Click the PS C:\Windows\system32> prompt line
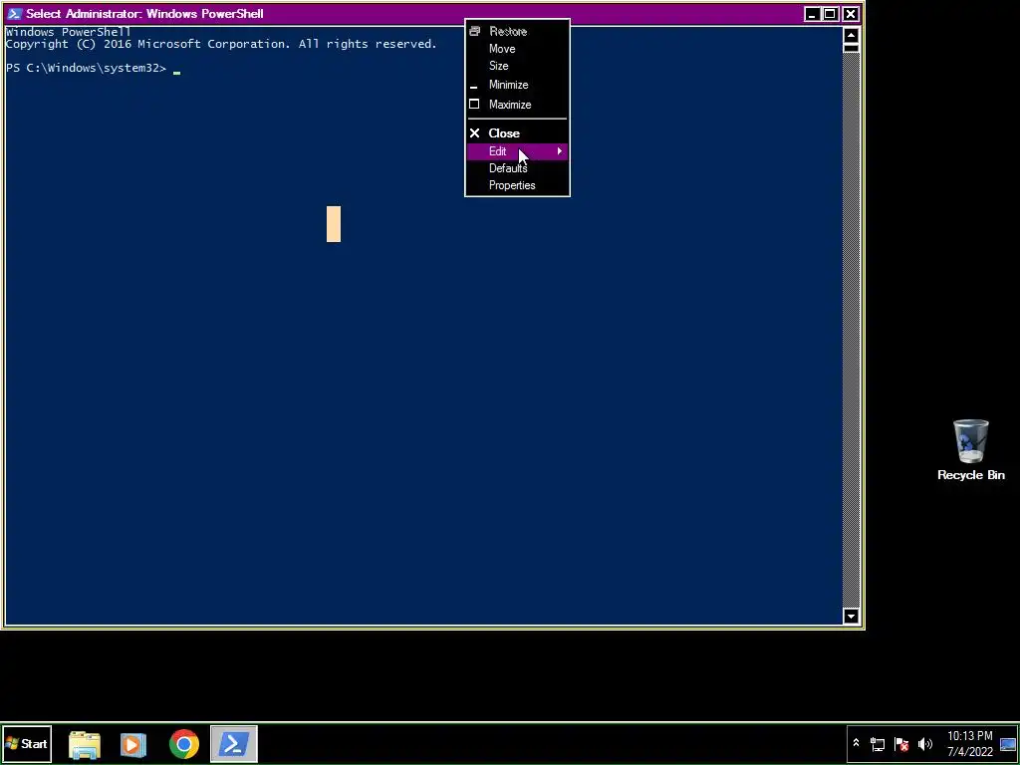The width and height of the screenshot is (1020, 765). [86, 69]
